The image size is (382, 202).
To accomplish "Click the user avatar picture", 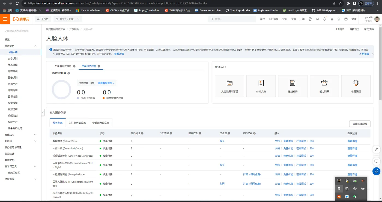I will coord(377,19).
